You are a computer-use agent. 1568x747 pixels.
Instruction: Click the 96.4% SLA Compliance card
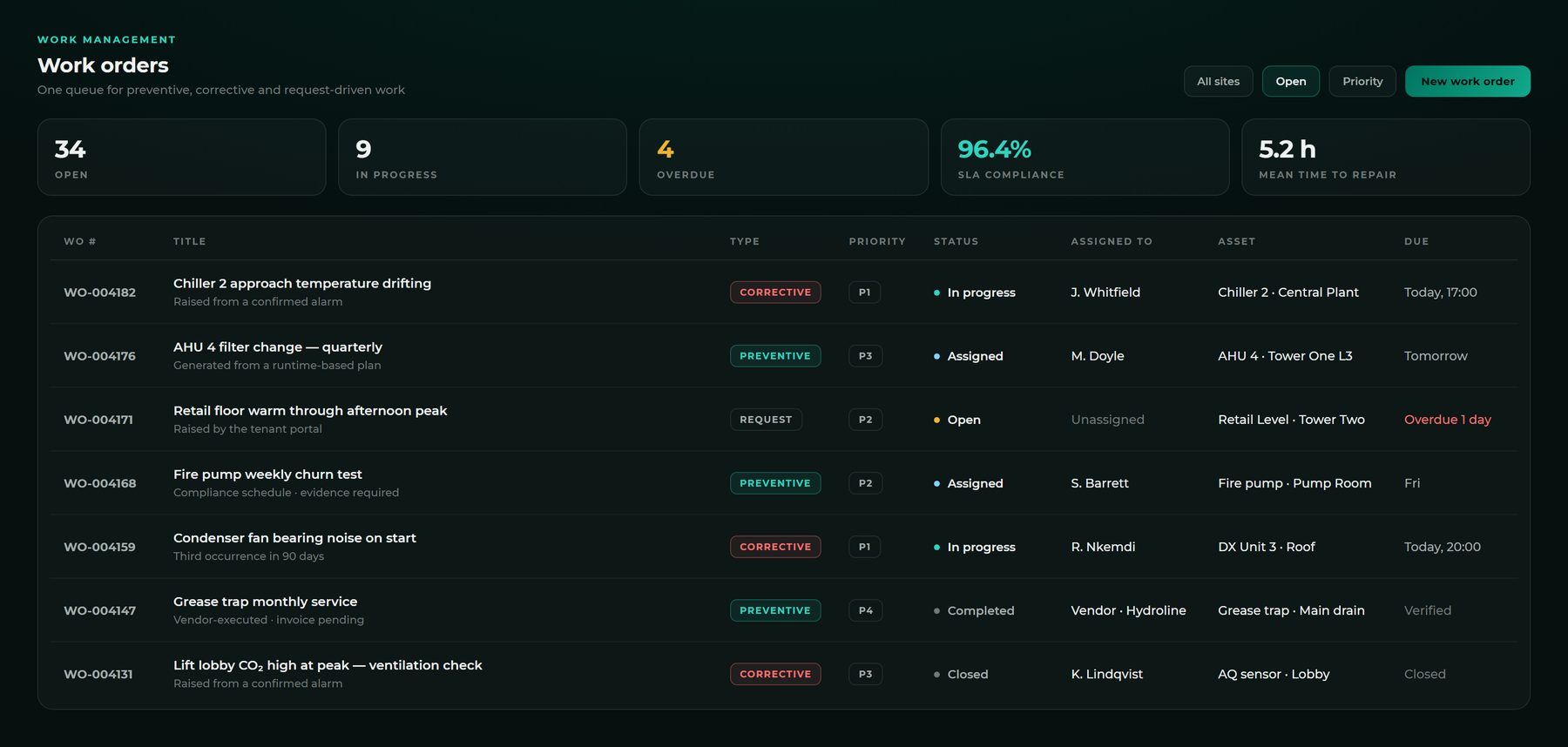pyautogui.click(x=1085, y=157)
